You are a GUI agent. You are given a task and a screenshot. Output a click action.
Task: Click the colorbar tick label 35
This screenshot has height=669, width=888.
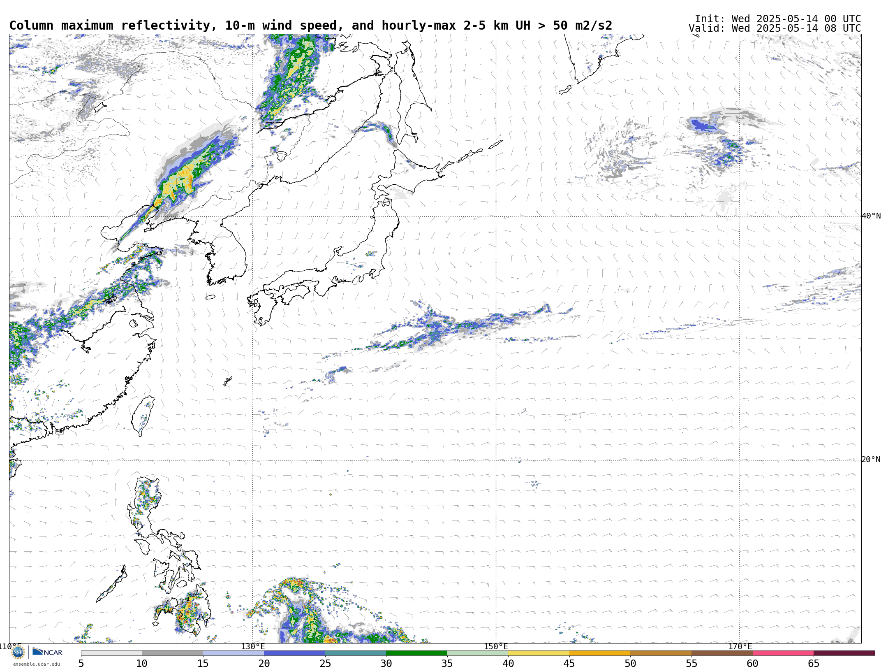pos(447,664)
